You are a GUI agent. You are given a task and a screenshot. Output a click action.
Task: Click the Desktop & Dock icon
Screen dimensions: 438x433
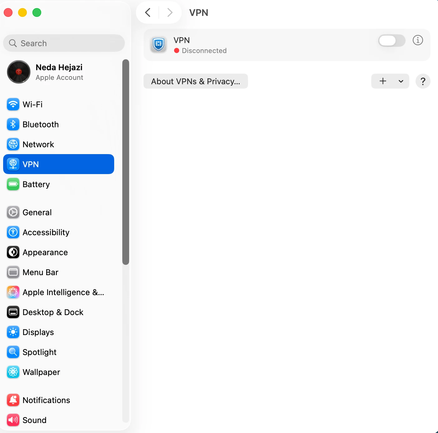[13, 312]
